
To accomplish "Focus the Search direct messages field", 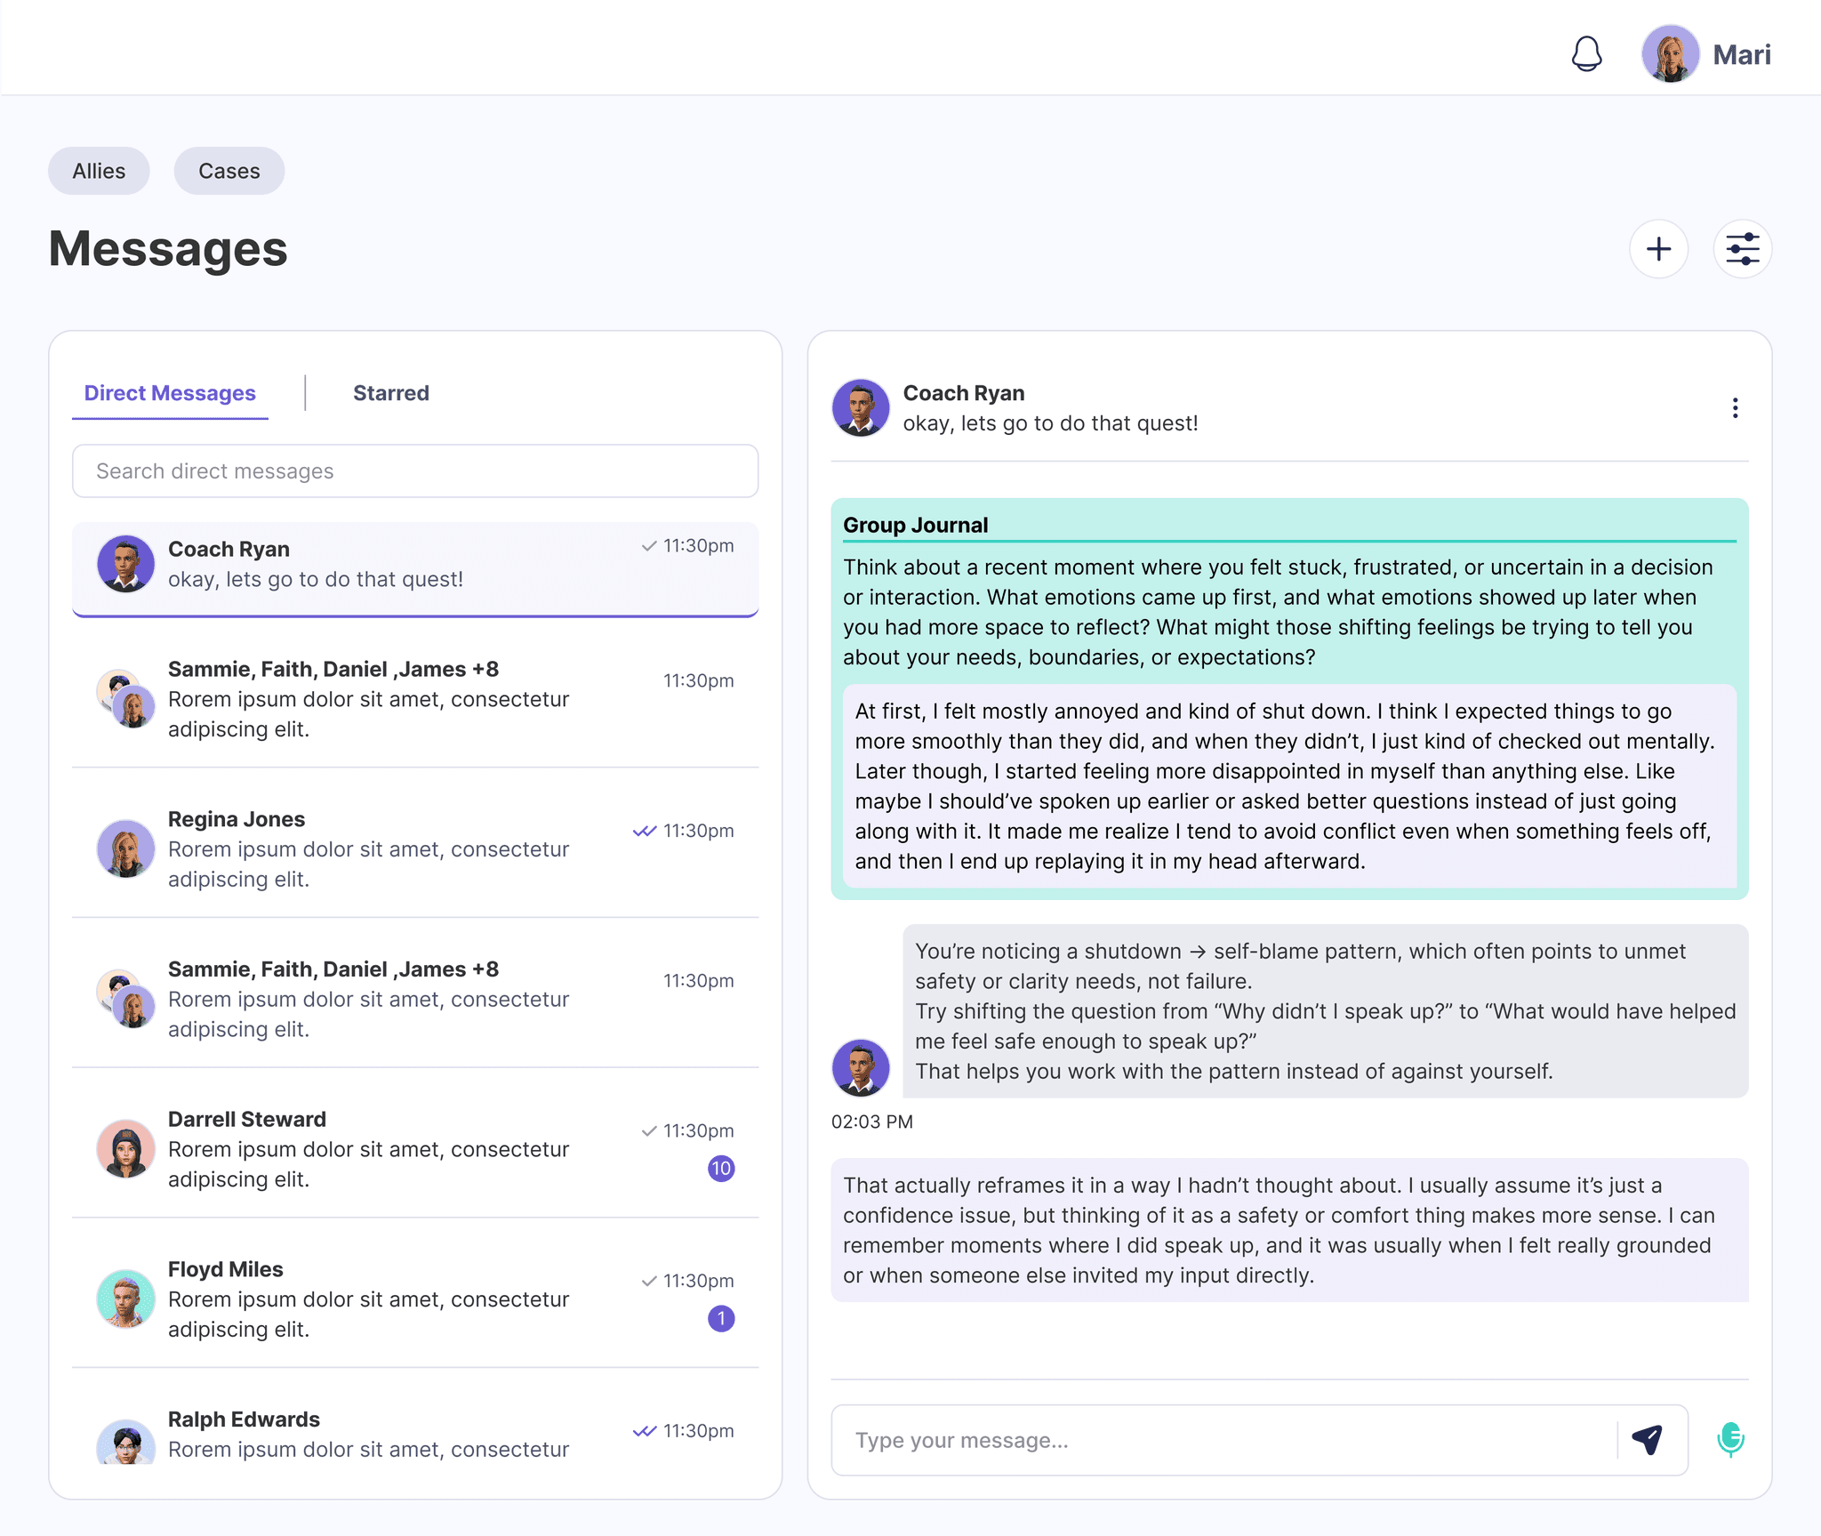I will point(415,471).
